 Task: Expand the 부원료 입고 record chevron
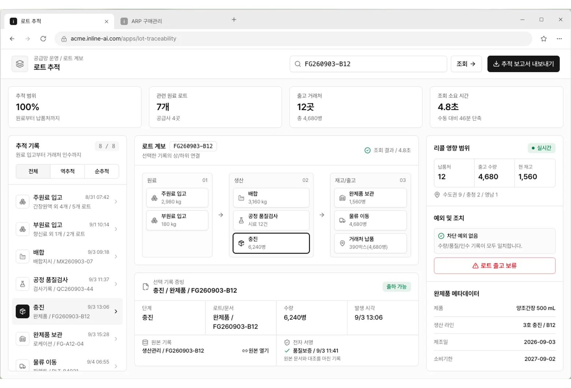click(x=116, y=229)
